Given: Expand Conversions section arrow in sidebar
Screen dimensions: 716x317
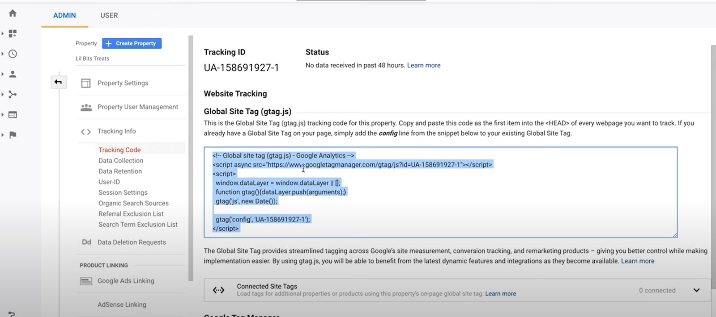Looking at the screenshot, I should [x=3, y=135].
